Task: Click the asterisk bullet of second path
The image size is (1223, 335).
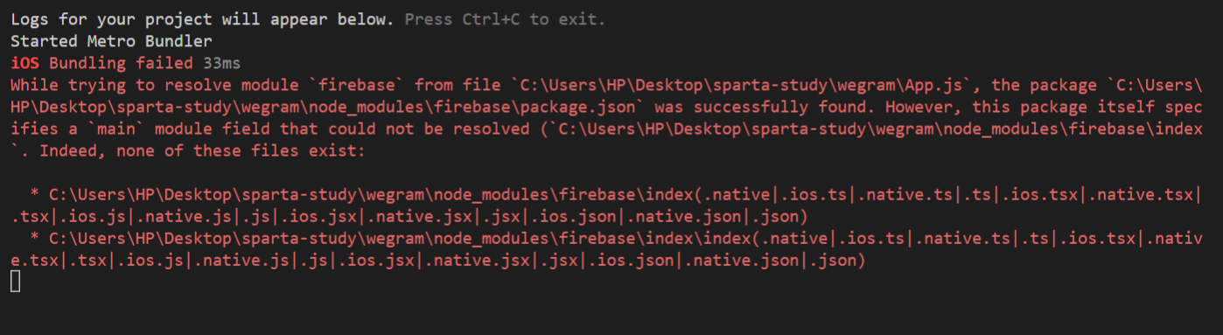Action: [x=34, y=238]
